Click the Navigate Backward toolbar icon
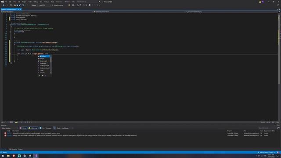This screenshot has width=281, height=158. pyautogui.click(x=4, y=5)
